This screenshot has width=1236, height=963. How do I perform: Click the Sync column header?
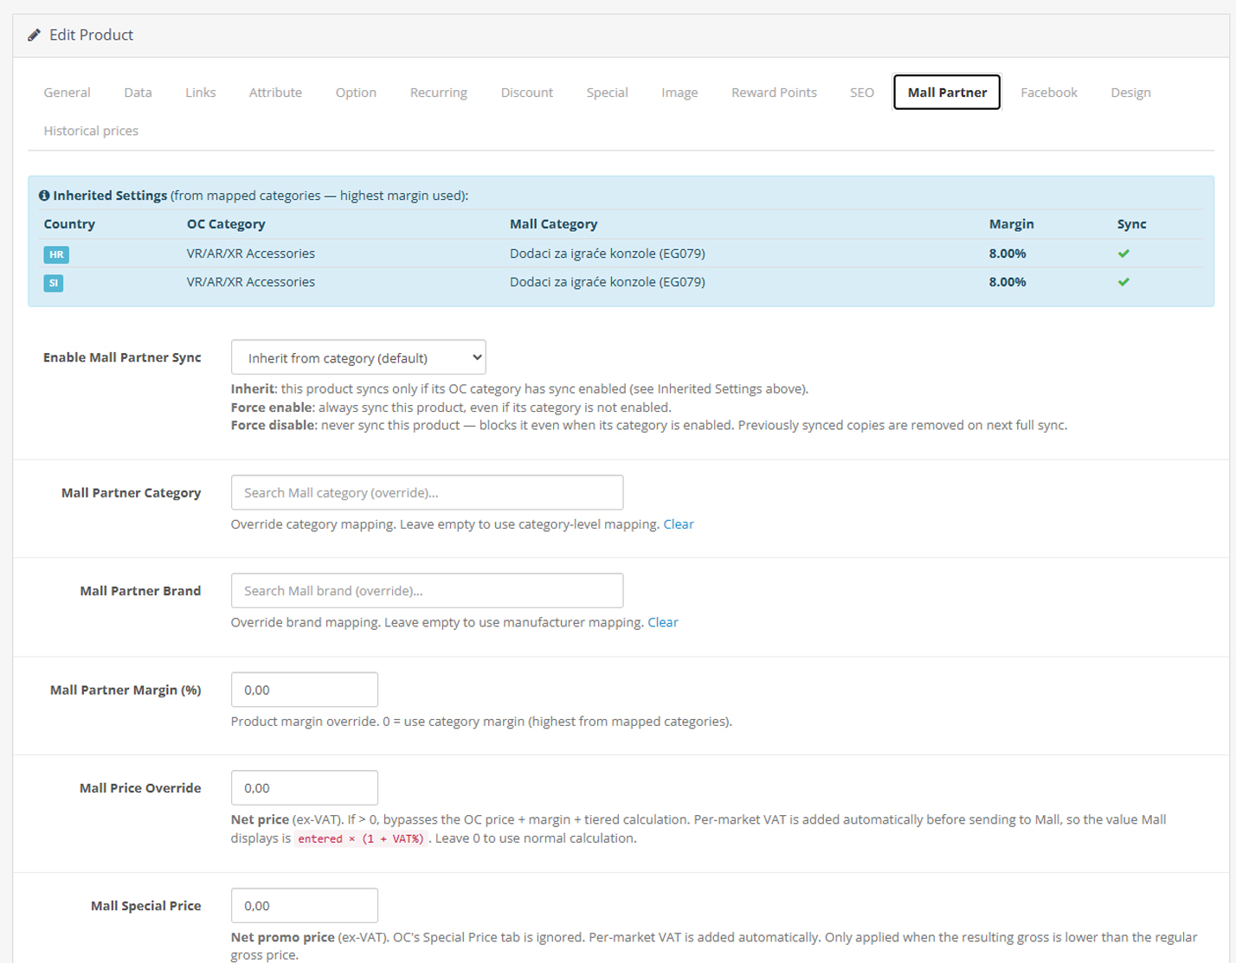point(1131,224)
